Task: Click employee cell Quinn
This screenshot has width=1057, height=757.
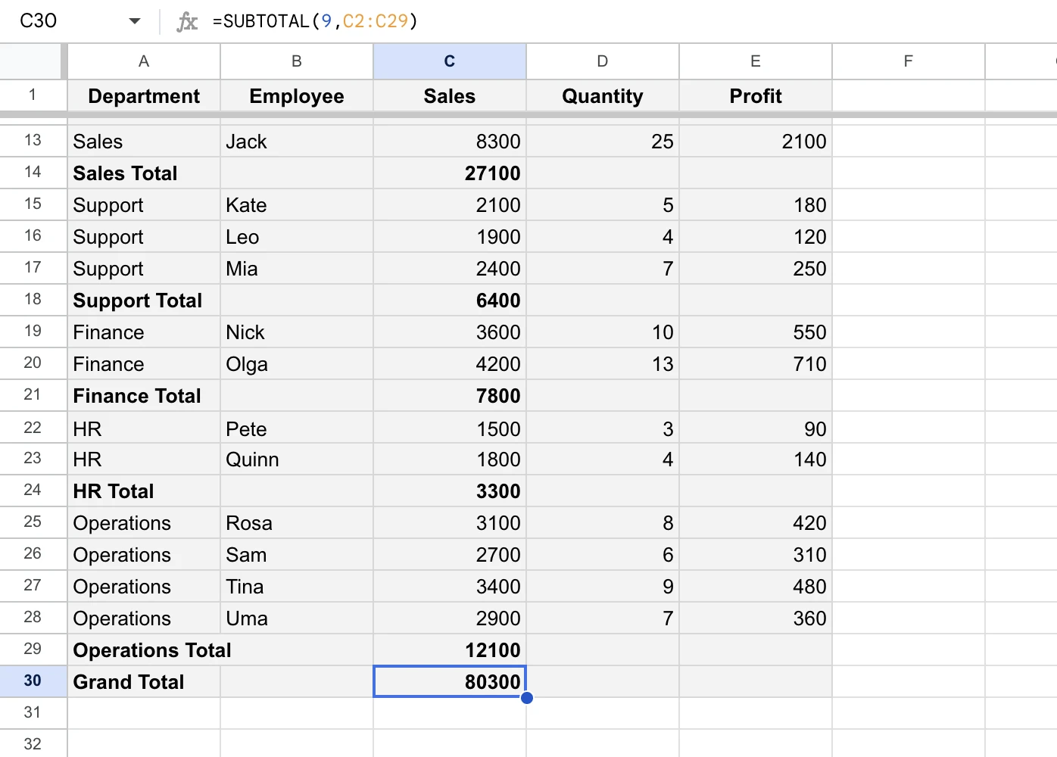Action: [x=297, y=459]
